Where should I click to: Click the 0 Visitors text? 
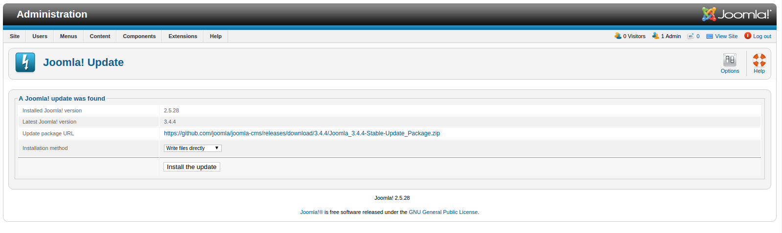click(x=634, y=36)
